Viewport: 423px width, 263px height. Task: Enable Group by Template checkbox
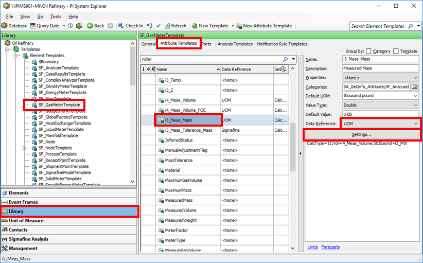[396, 51]
